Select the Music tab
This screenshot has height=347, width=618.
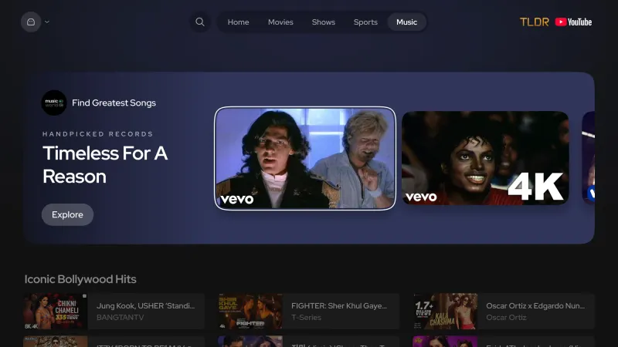tap(406, 22)
